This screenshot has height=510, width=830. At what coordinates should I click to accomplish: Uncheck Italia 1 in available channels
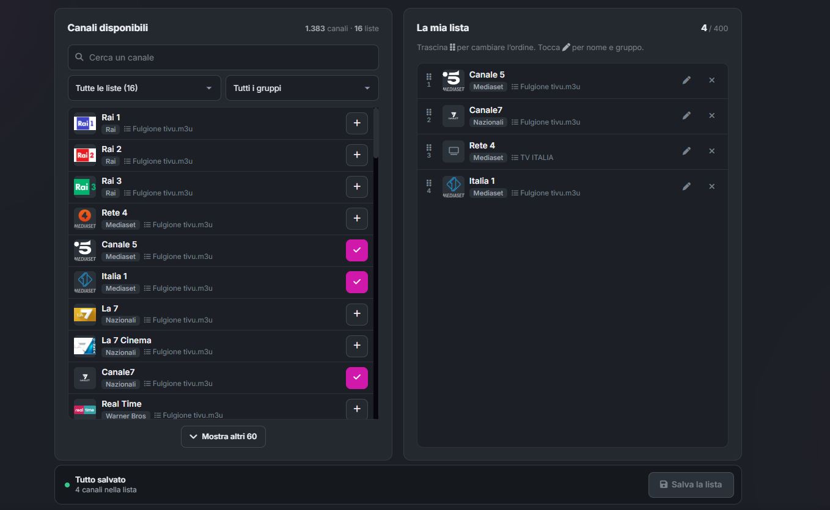pyautogui.click(x=357, y=282)
